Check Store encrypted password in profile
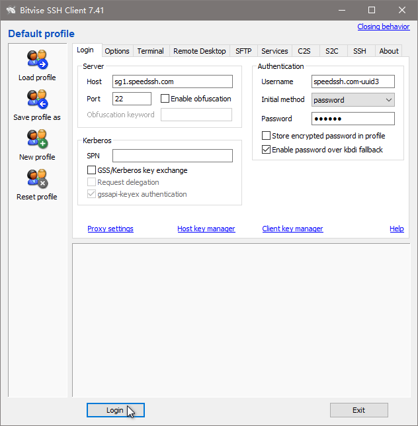418x426 pixels. tap(266, 136)
